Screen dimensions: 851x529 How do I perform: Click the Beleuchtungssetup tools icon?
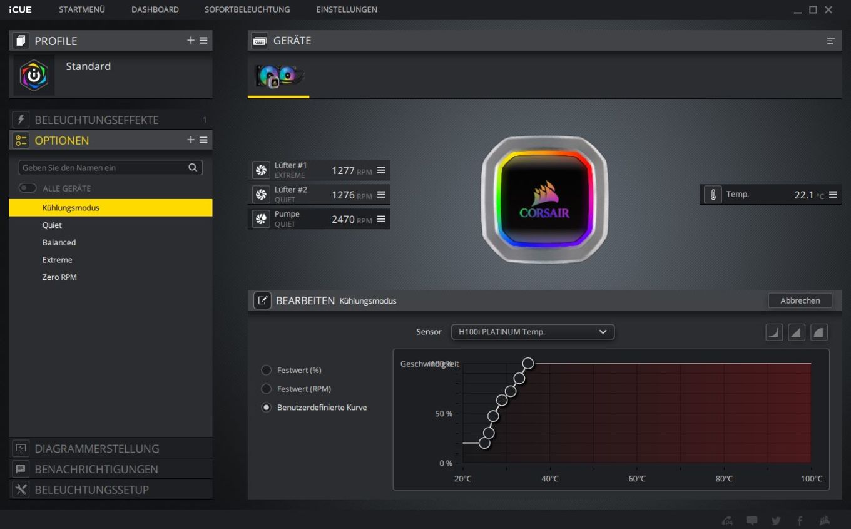click(x=21, y=490)
